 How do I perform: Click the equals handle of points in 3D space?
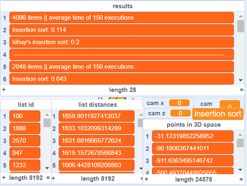tap(241, 179)
